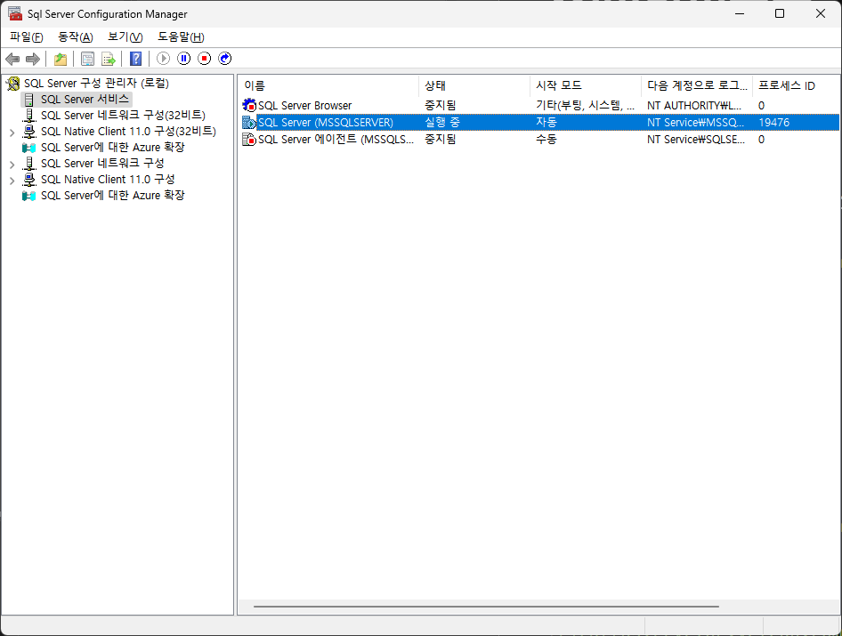Select SQL Server 에이전트 (MSSQLS... row name
This screenshot has width=842, height=636.
336,140
